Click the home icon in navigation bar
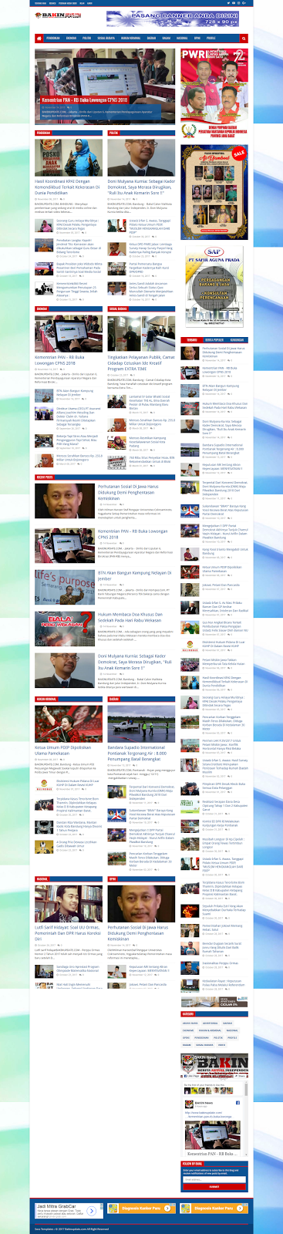This screenshot has width=283, height=1234. coord(39,37)
